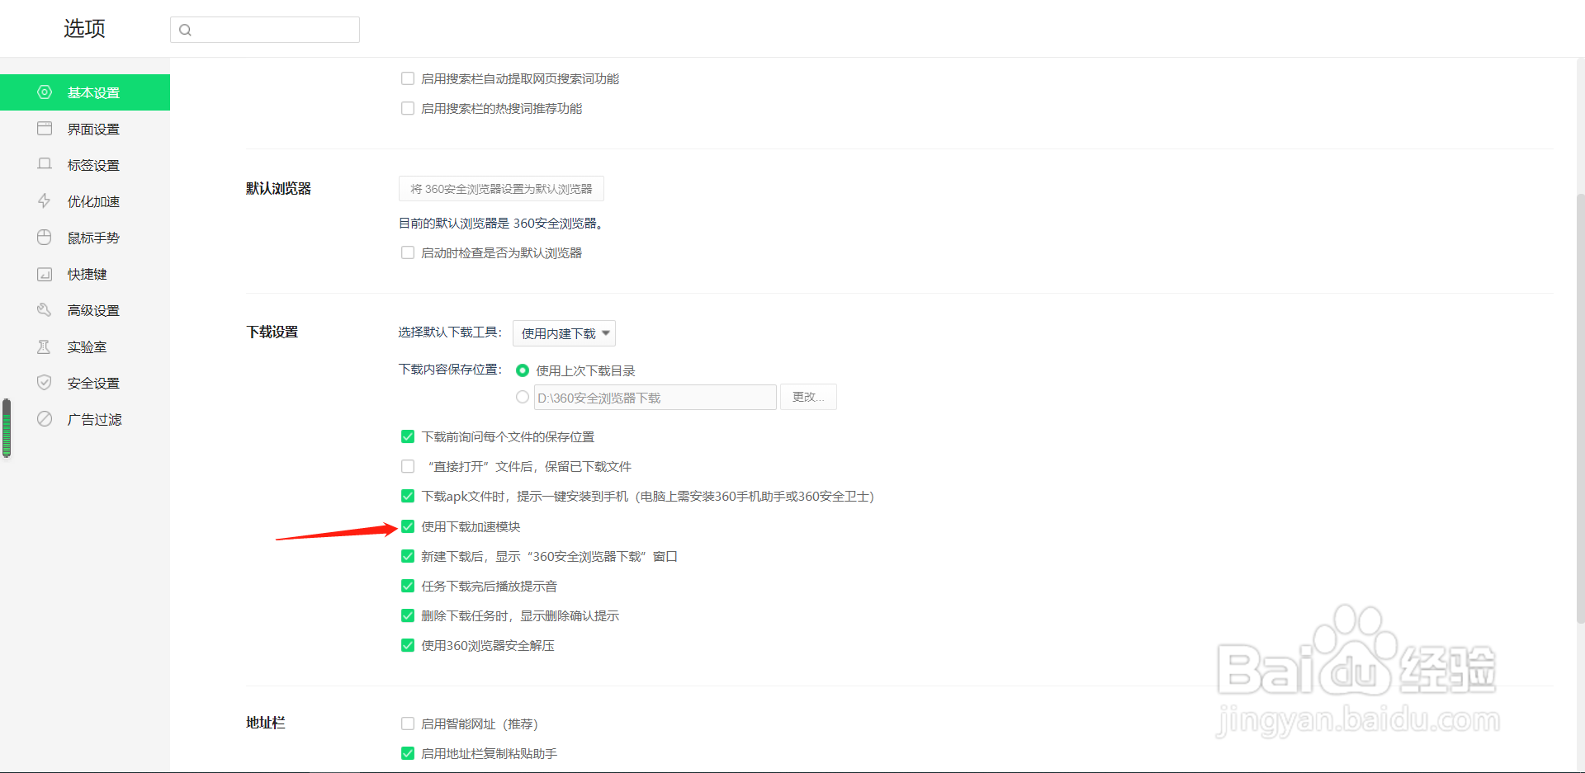Toggle 使用下载加速模块 checkbox
Screen dimensions: 1585x773
click(408, 526)
